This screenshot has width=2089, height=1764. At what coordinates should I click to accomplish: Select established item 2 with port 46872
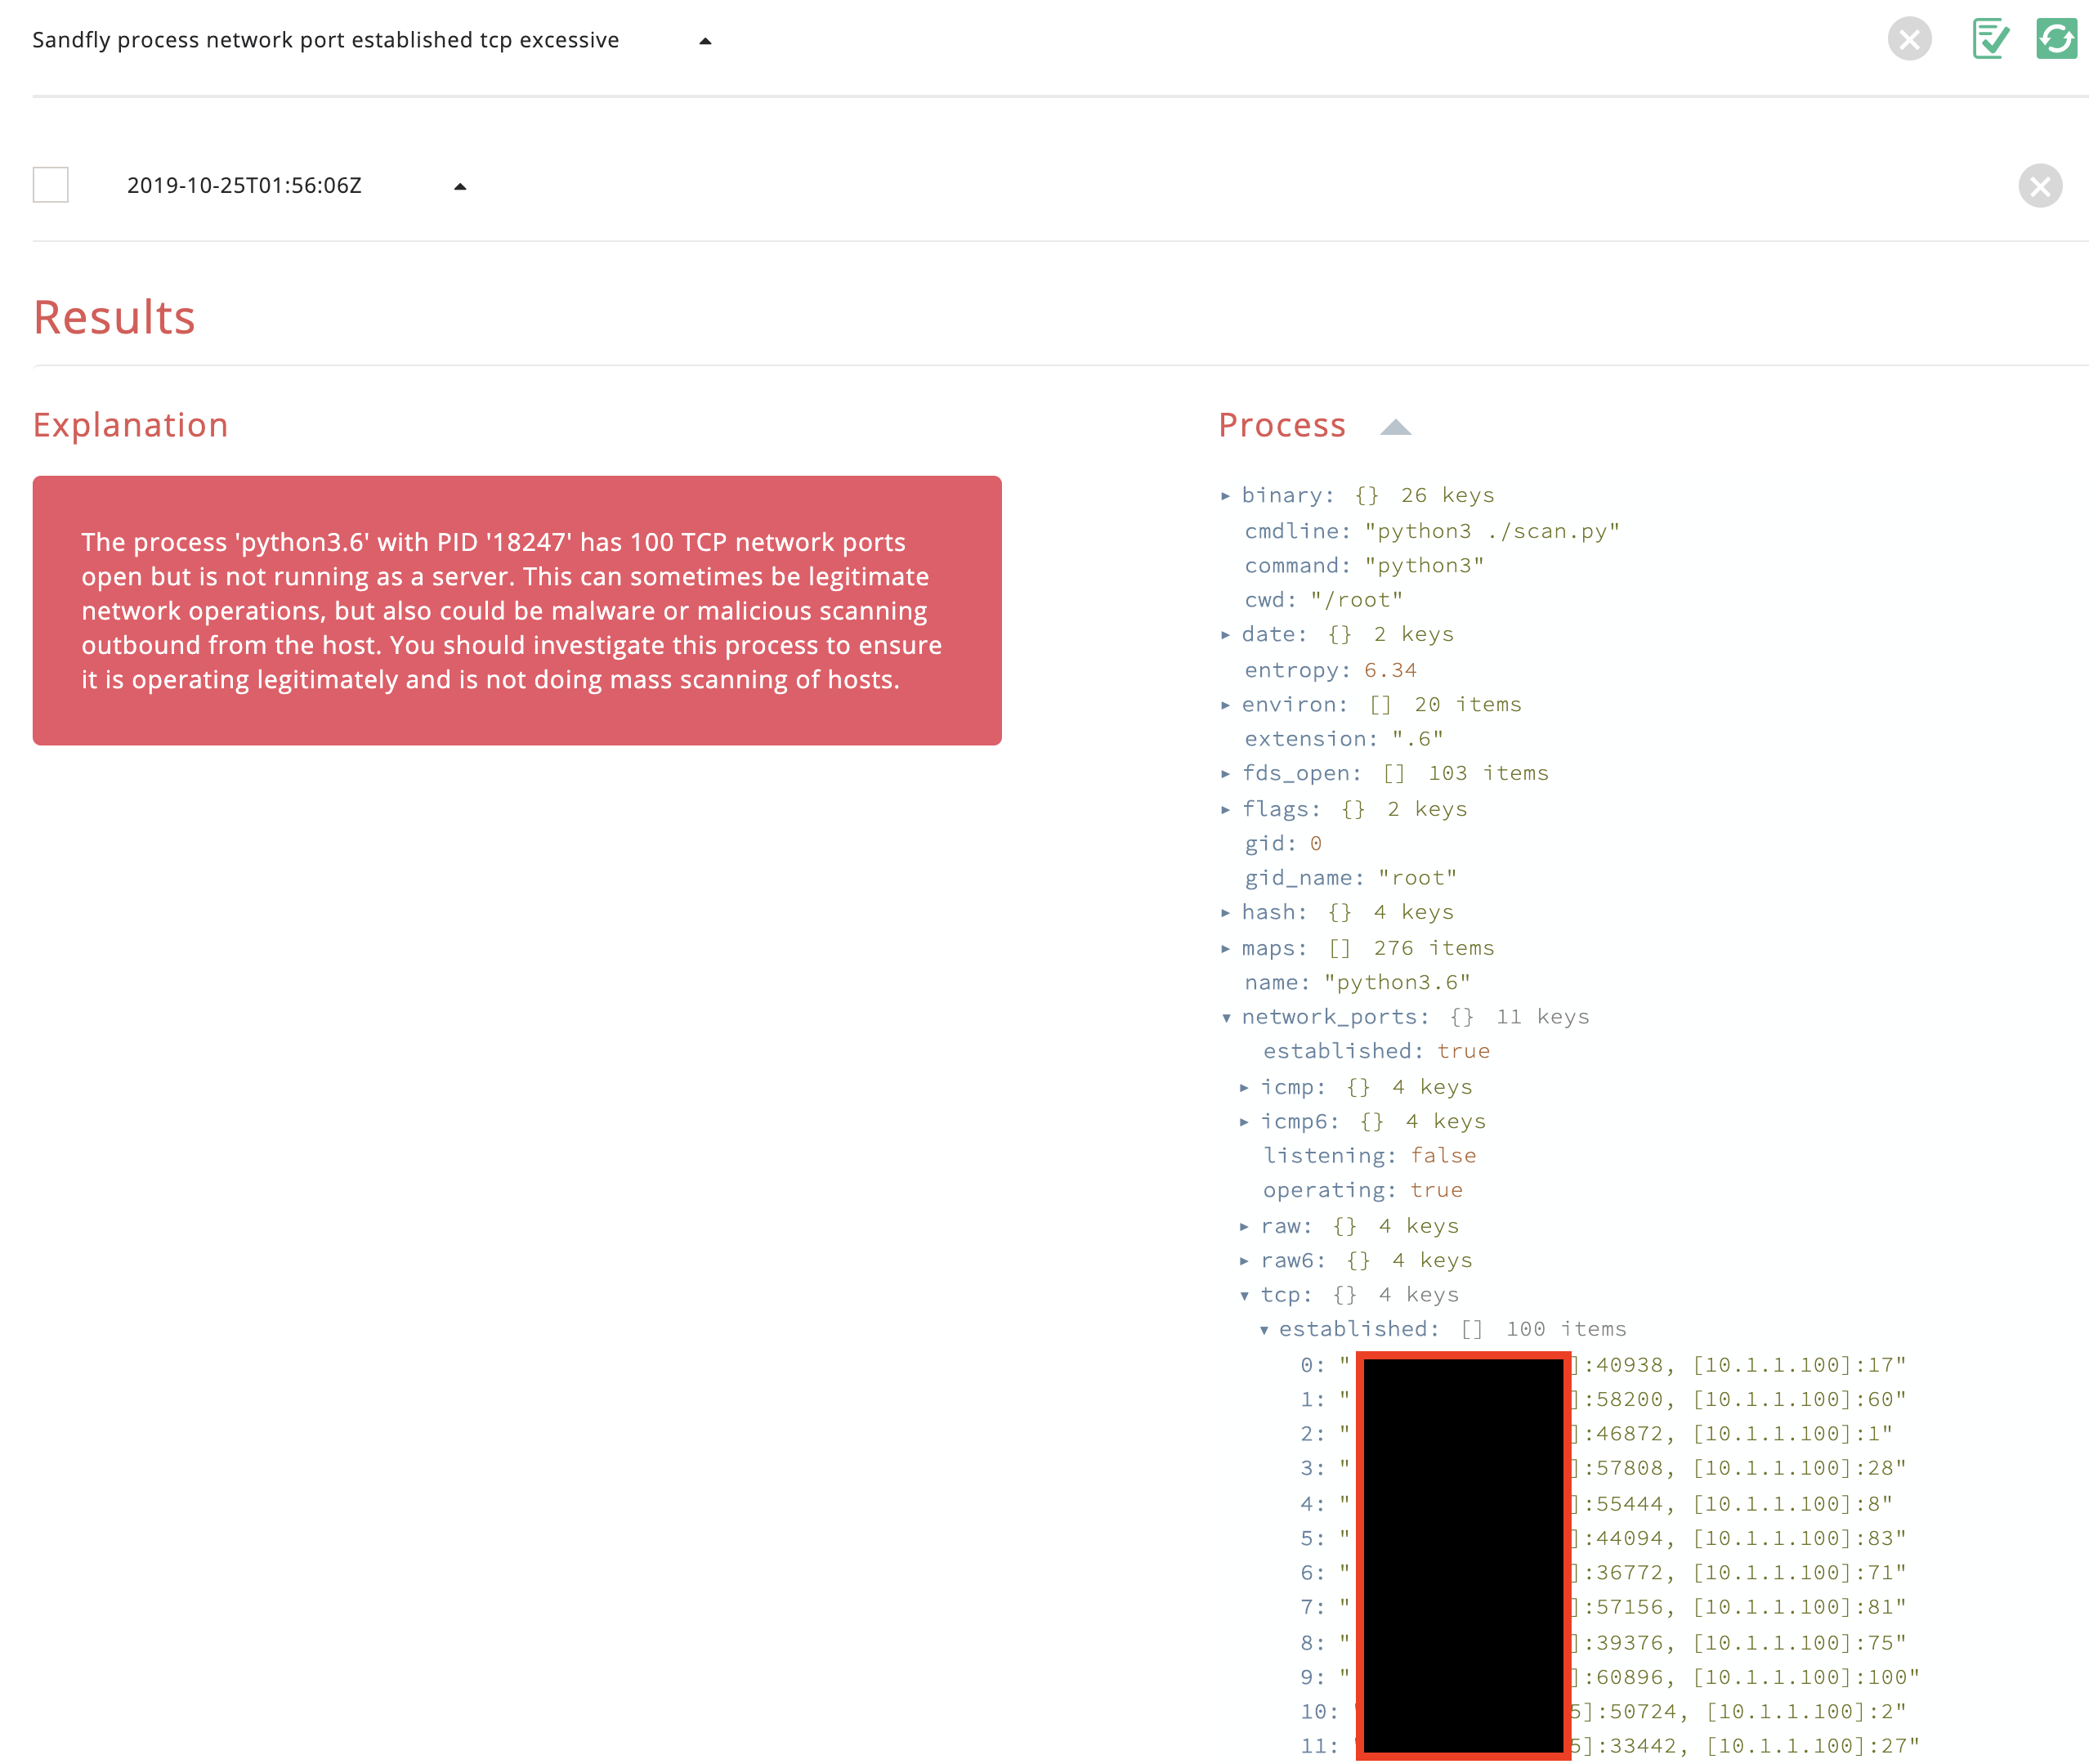tap(1596, 1434)
